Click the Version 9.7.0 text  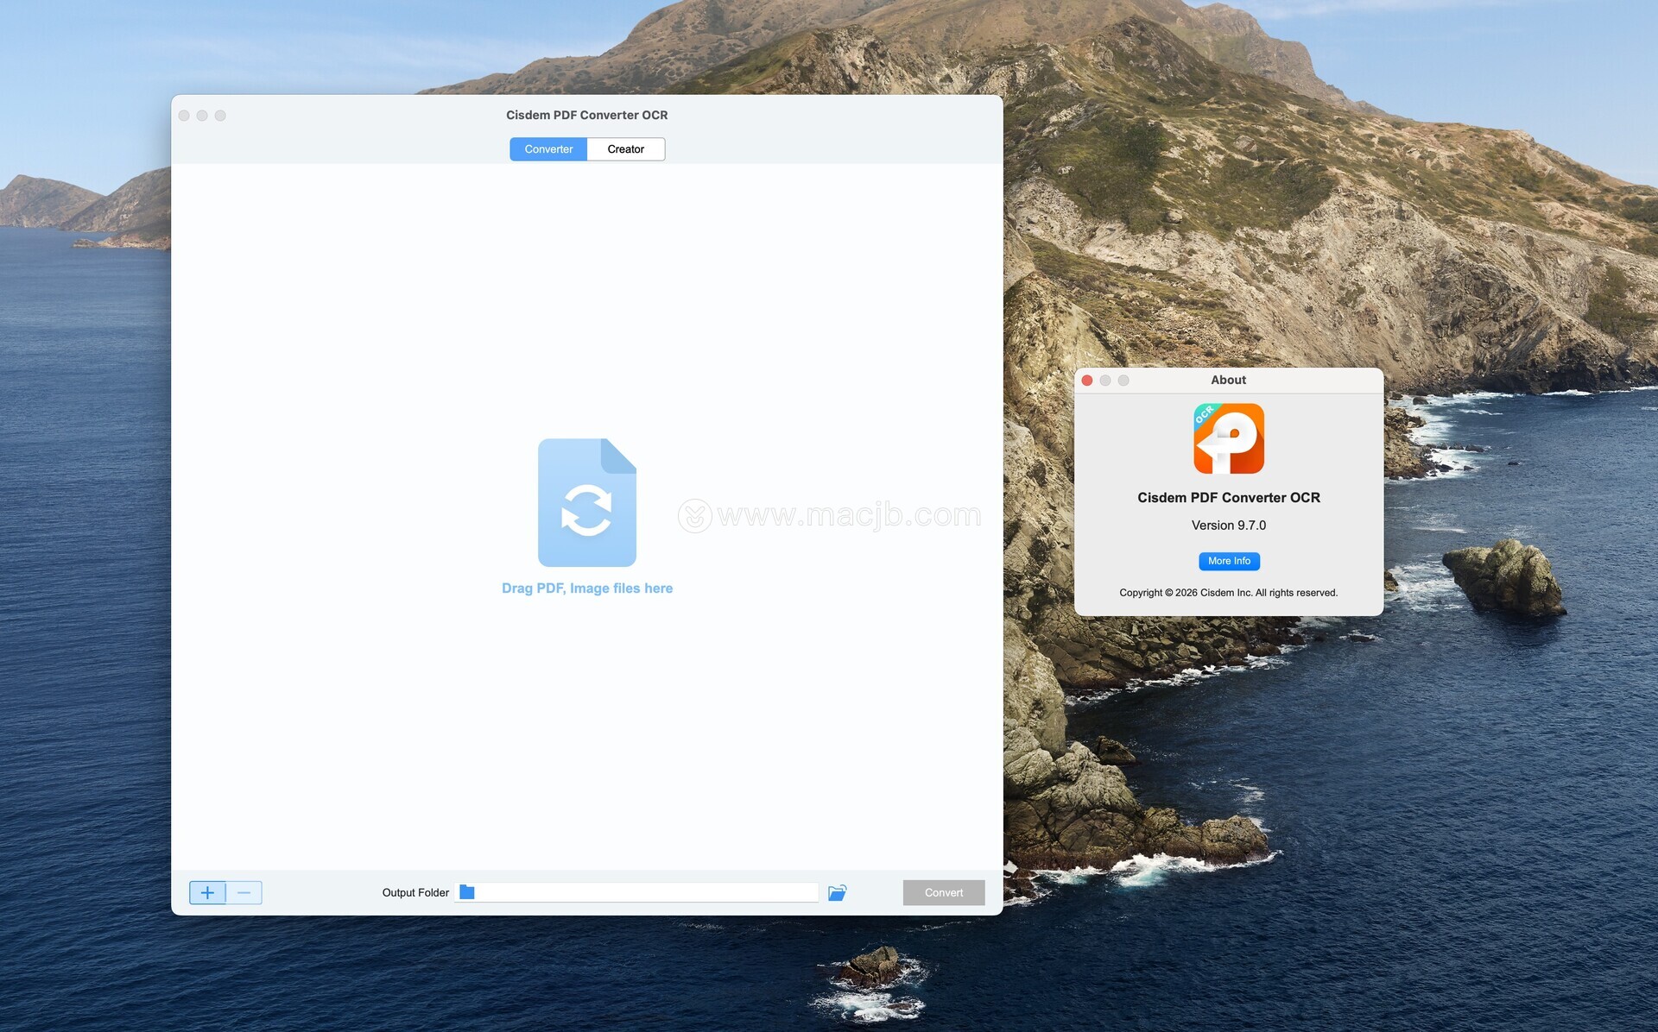[x=1228, y=525]
